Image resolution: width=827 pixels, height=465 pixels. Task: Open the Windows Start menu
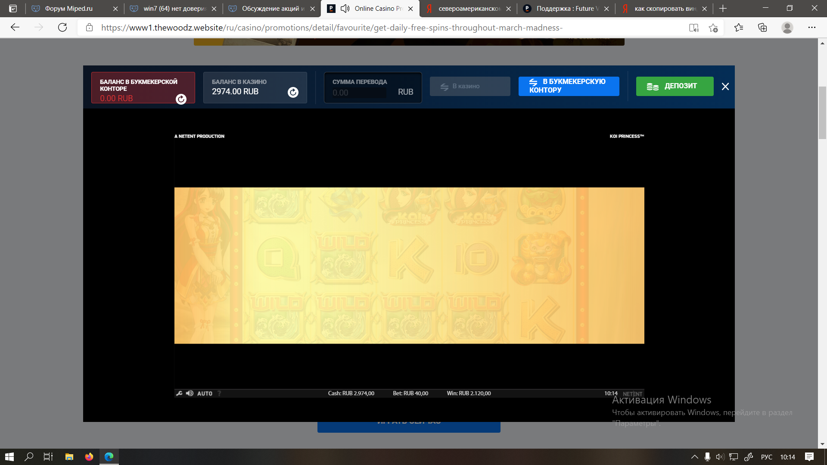coord(9,457)
